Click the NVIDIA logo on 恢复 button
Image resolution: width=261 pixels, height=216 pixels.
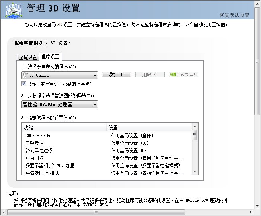click(173, 74)
